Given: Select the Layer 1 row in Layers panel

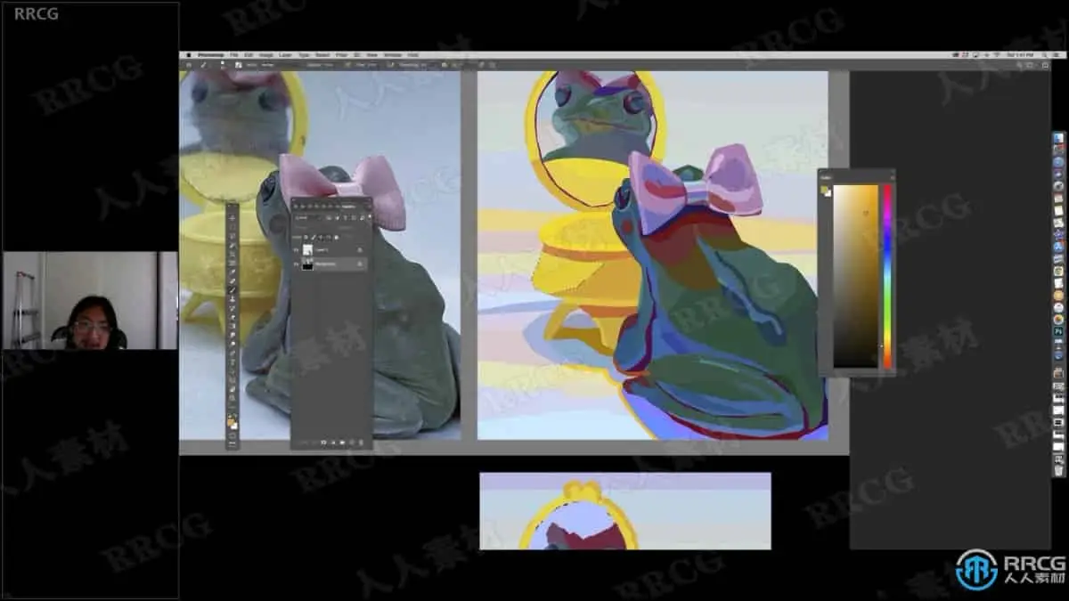Looking at the screenshot, I should [330, 249].
